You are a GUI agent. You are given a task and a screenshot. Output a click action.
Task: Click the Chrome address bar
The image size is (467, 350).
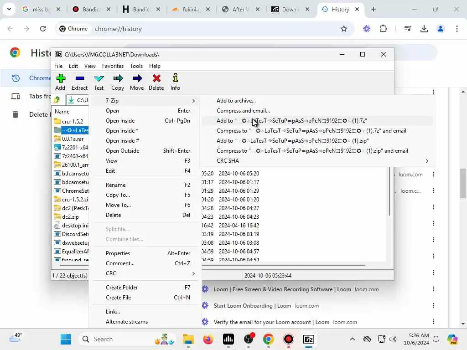pyautogui.click(x=206, y=29)
